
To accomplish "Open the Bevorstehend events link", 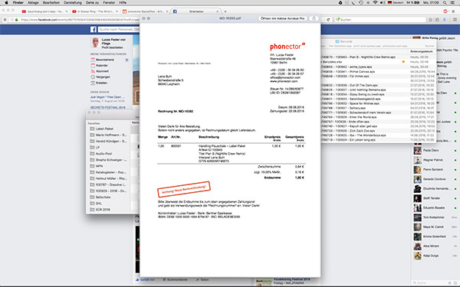I will pyautogui.click(x=105, y=60).
